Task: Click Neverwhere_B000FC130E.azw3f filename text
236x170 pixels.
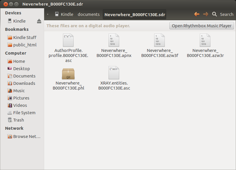Action: (x=159, y=53)
